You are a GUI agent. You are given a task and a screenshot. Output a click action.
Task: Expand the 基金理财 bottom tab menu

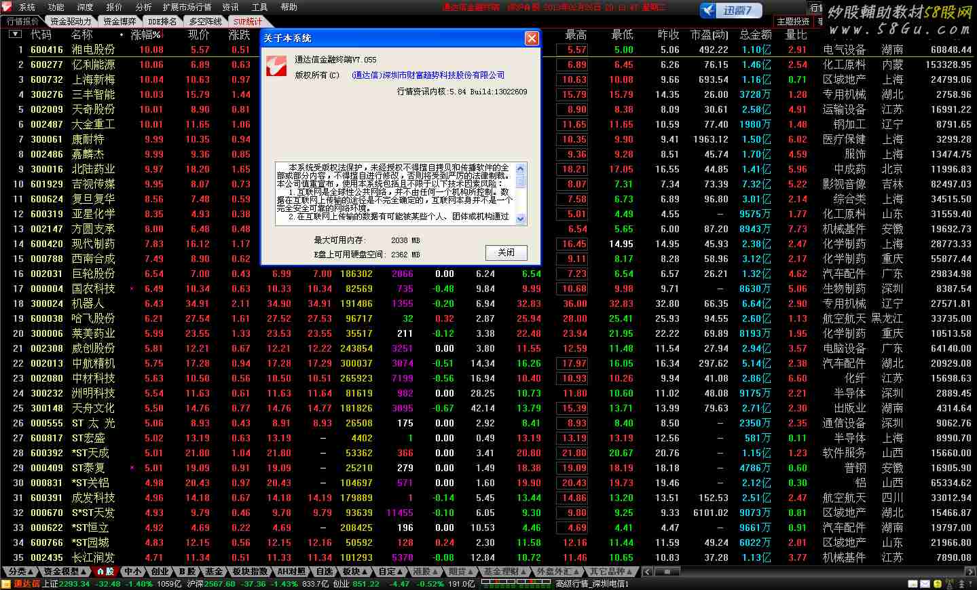click(x=505, y=572)
